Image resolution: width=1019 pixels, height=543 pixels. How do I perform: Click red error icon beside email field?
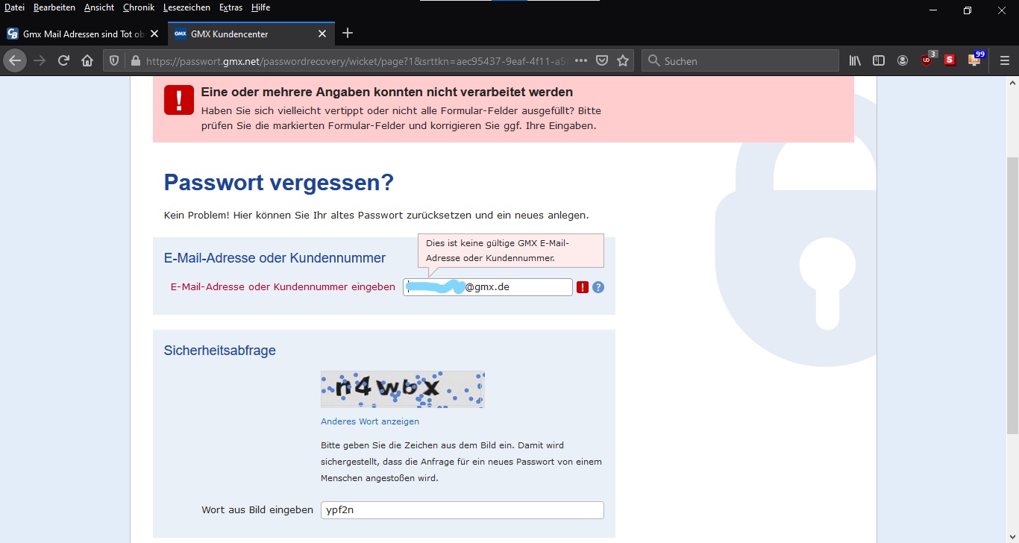583,287
